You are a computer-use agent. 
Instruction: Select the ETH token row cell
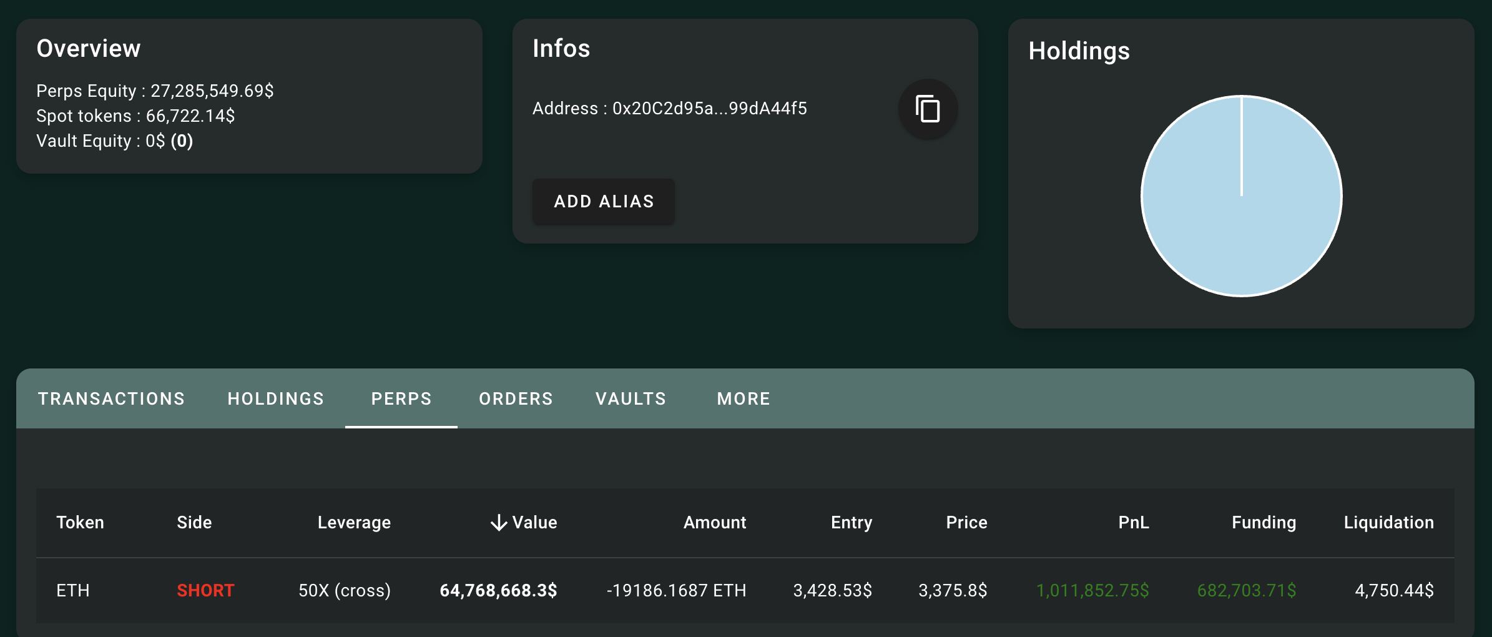tap(73, 590)
